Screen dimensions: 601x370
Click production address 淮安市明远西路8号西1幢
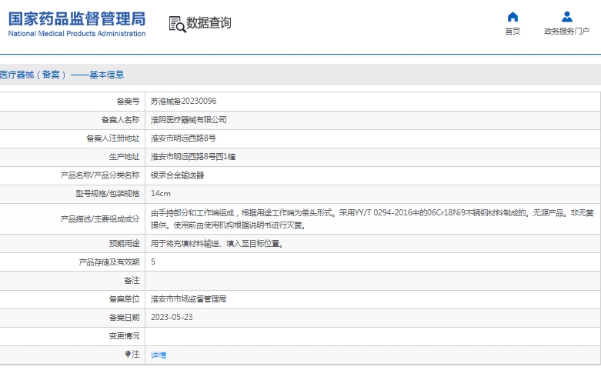point(193,157)
